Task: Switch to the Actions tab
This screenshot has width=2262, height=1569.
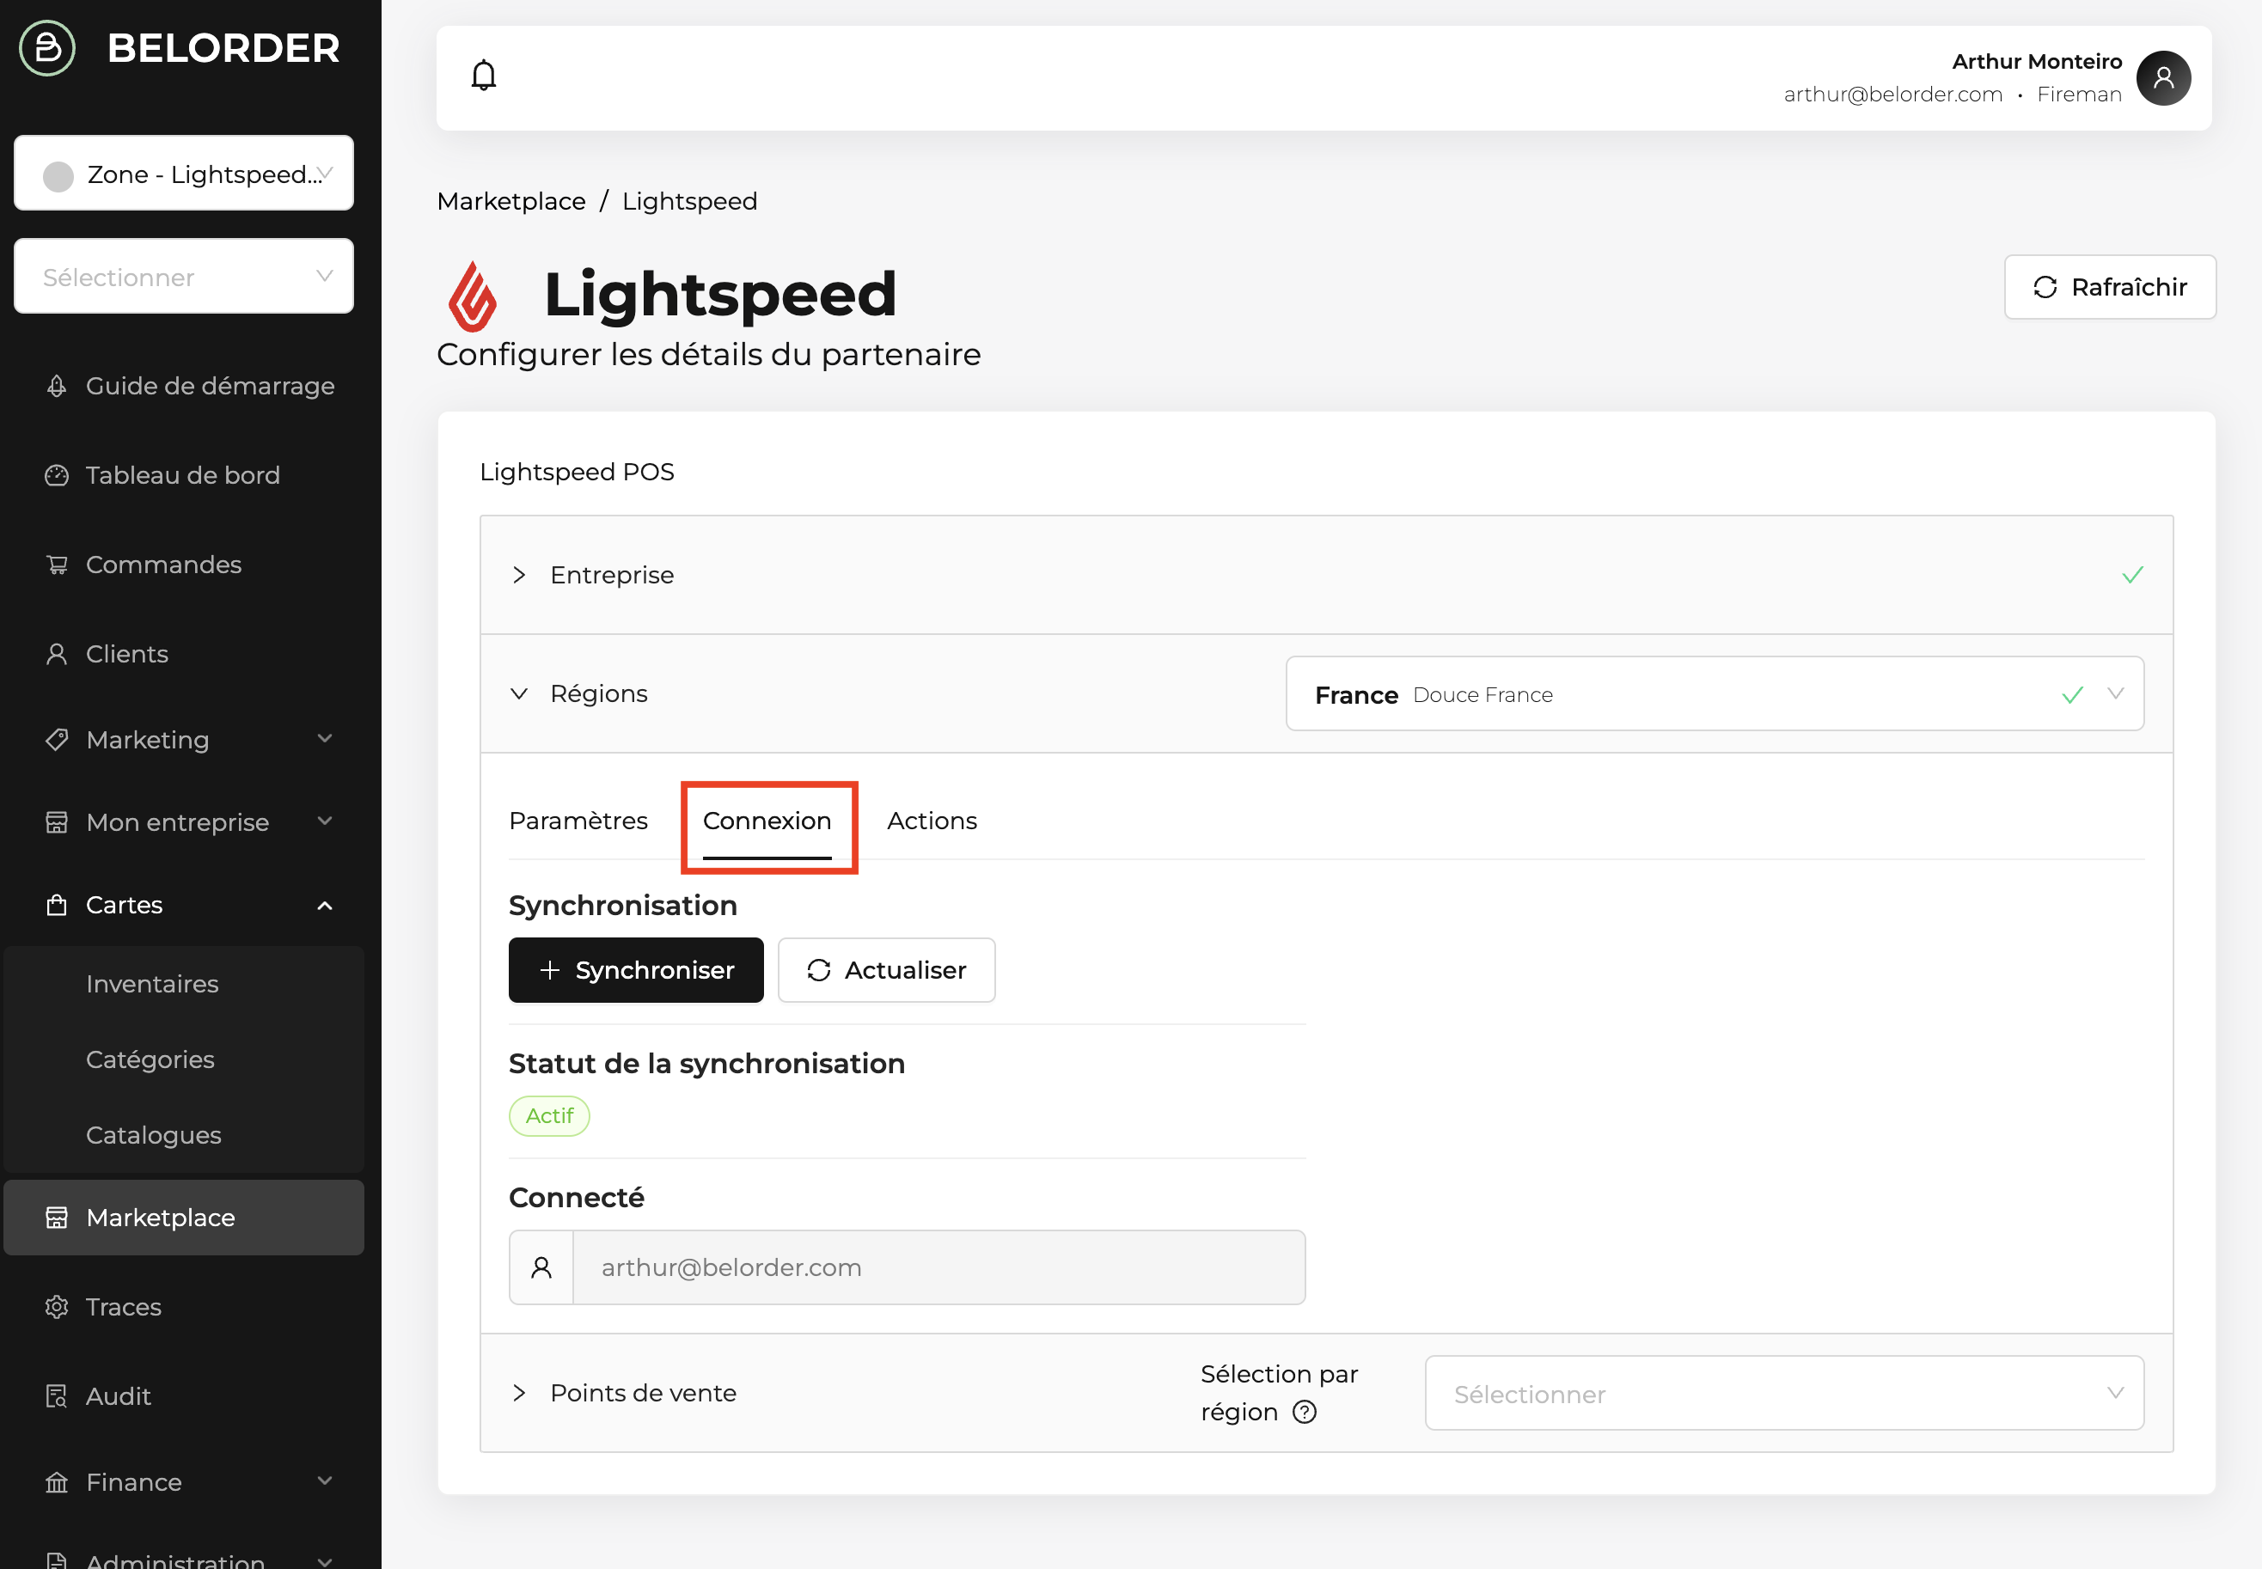Action: [932, 821]
